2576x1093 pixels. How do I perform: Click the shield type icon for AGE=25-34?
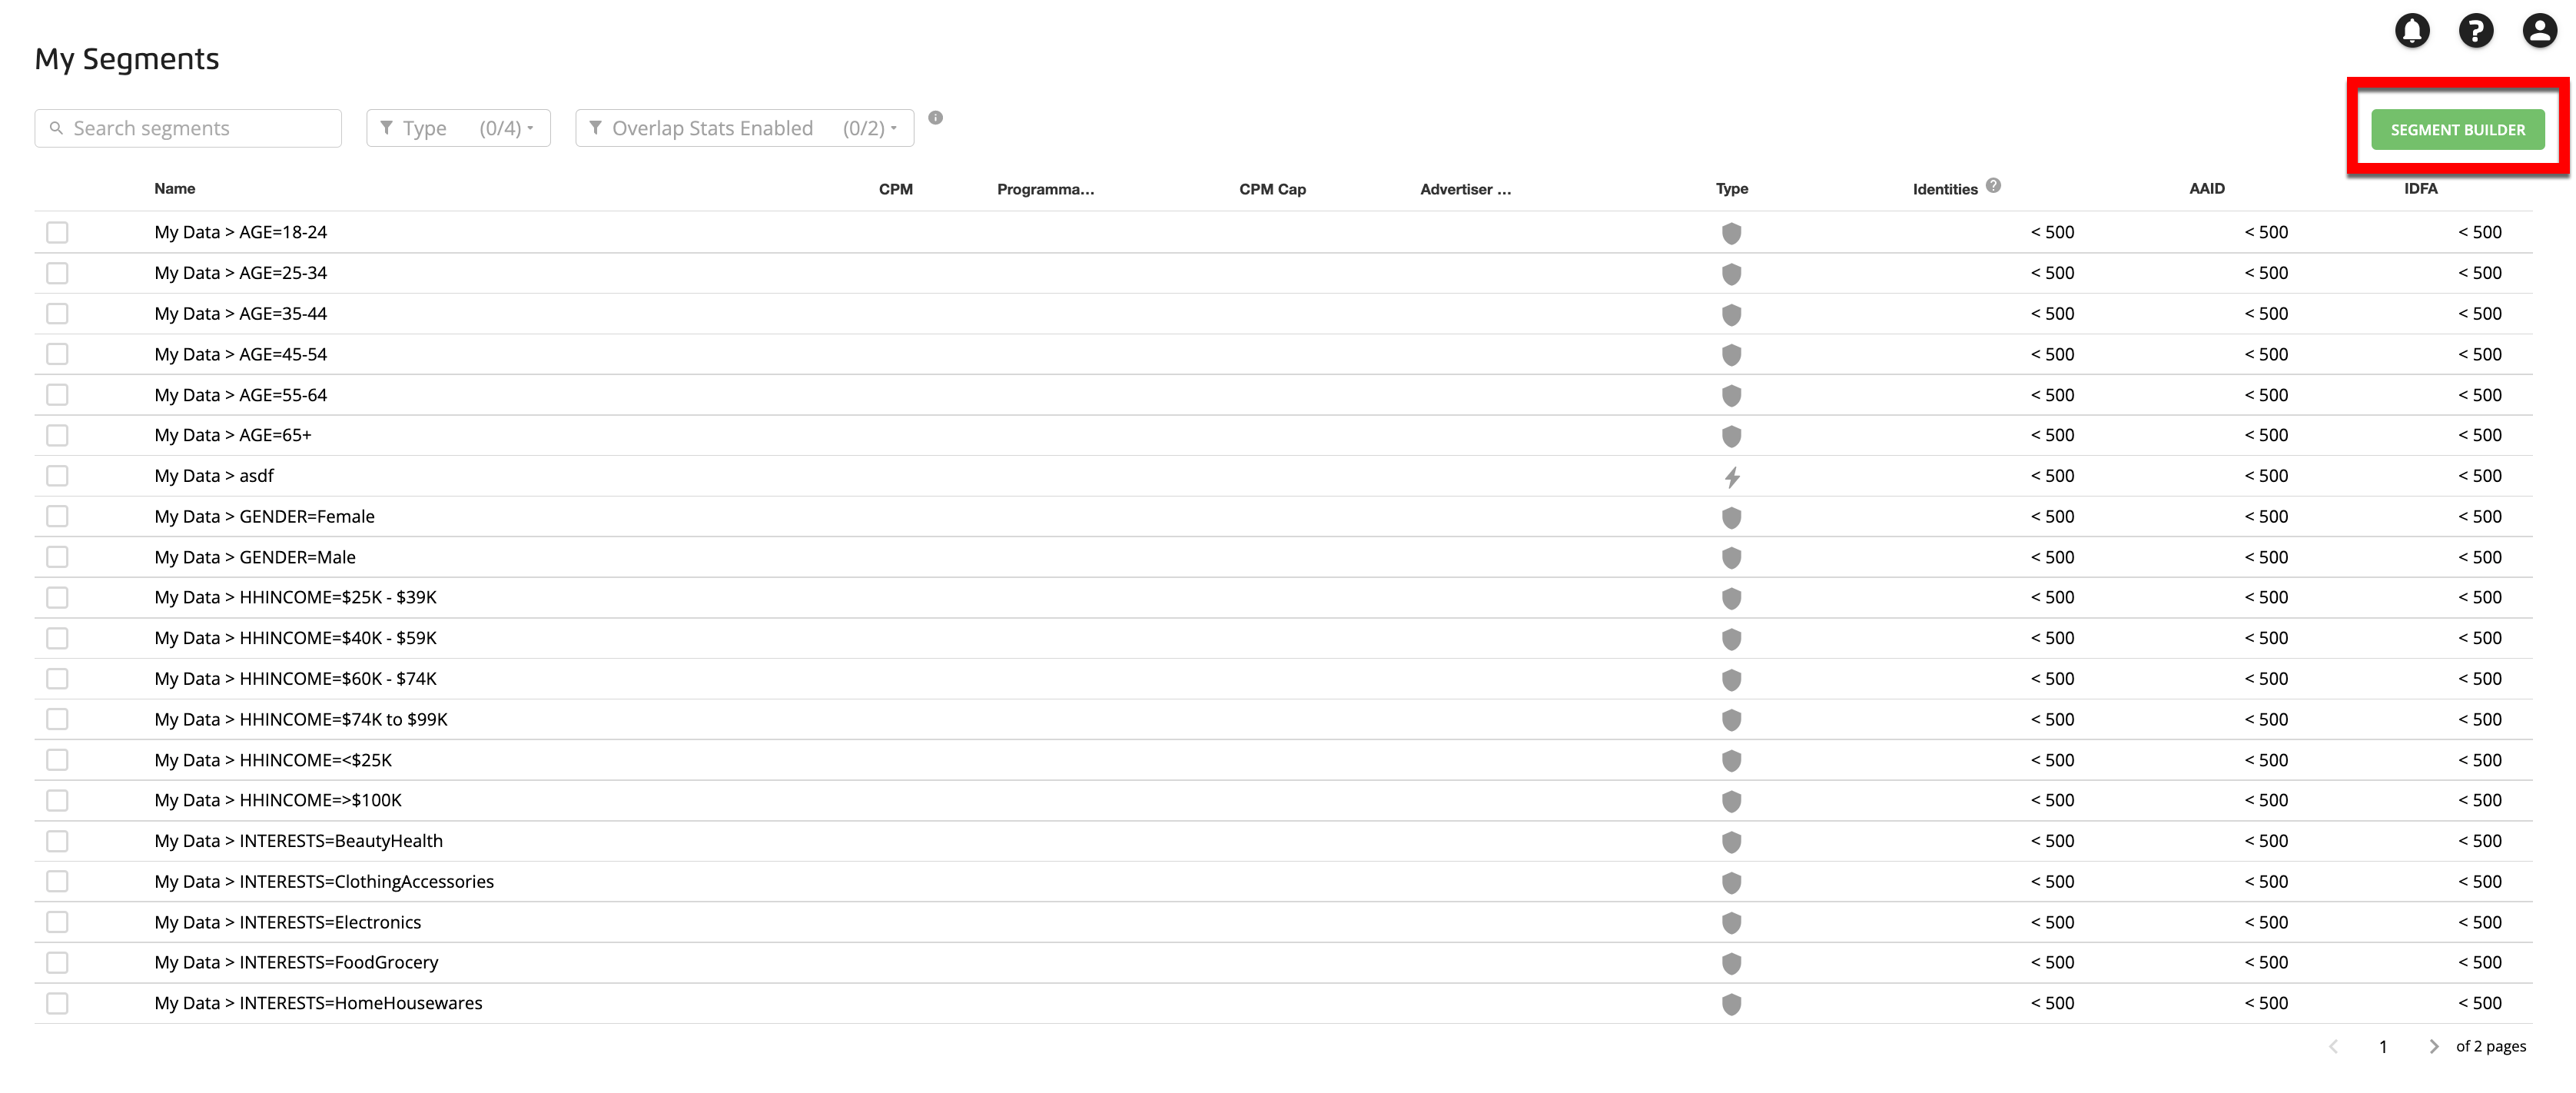[1732, 274]
